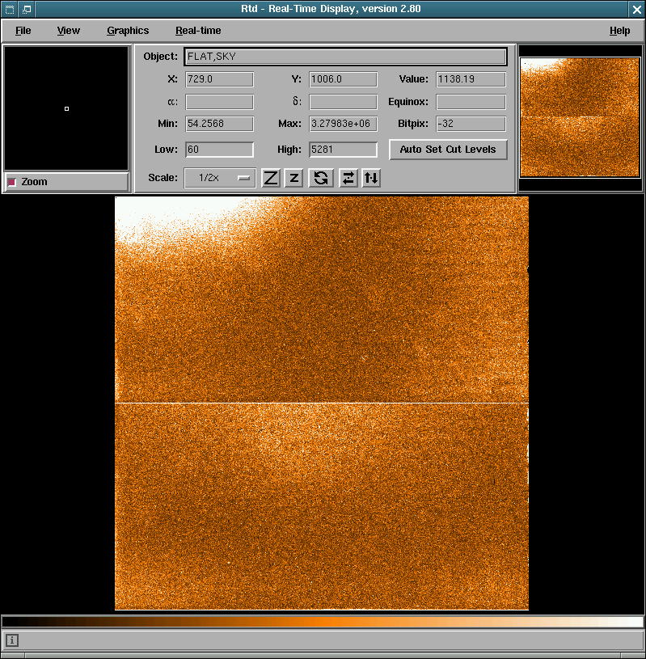Open the View menu
The width and height of the screenshot is (646, 659).
coord(69,31)
